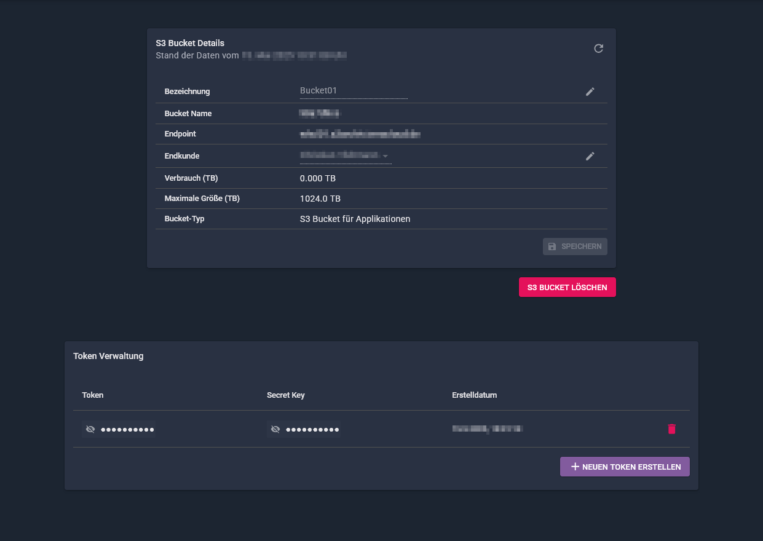Select the Token column header
763x541 pixels.
pos(93,395)
